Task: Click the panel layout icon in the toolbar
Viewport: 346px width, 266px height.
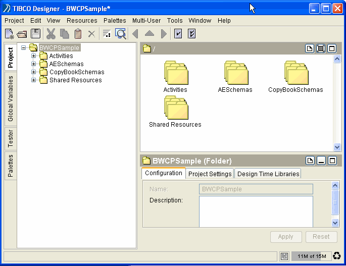Action: tap(107, 34)
